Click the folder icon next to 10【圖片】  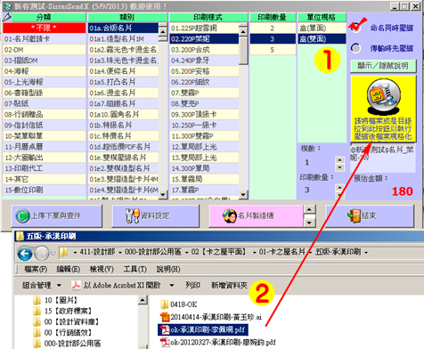click(37, 300)
